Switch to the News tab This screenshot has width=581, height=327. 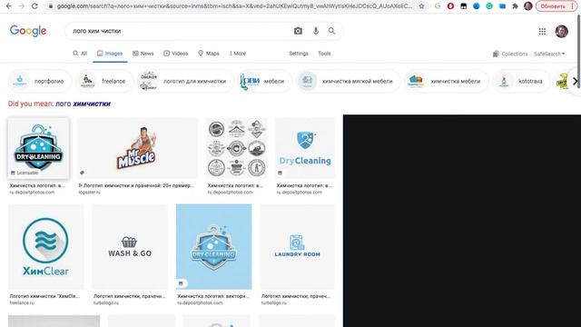point(143,54)
